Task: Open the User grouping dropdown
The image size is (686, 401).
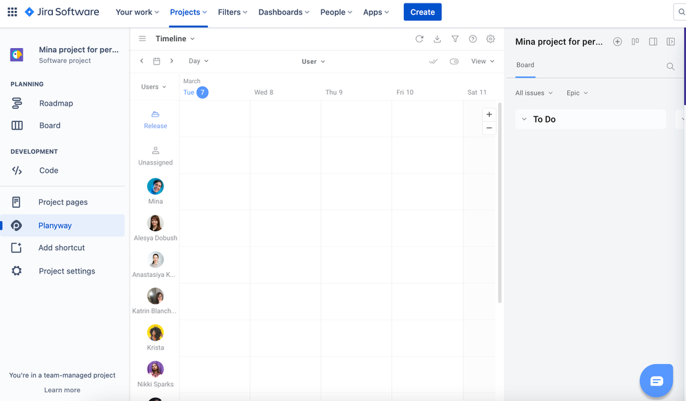Action: coord(313,62)
